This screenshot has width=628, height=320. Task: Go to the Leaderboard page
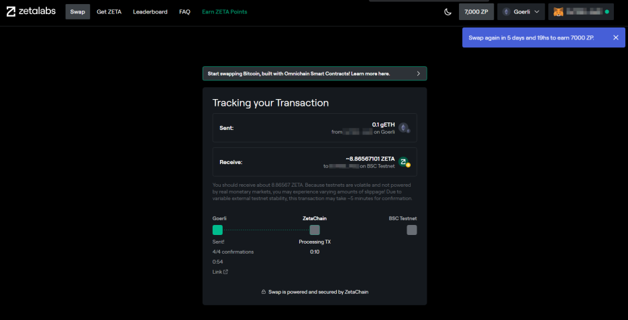150,12
